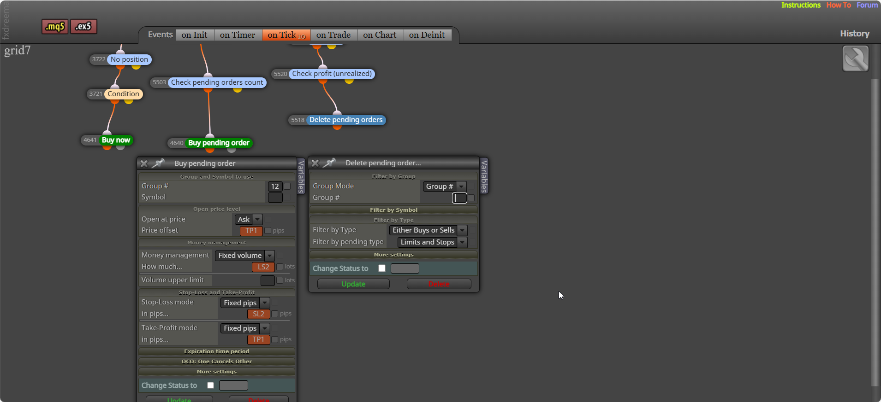Click the Group # input field in Delete panel

(459, 198)
